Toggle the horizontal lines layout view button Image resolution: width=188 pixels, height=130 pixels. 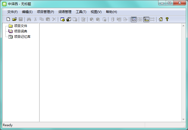[140, 19]
